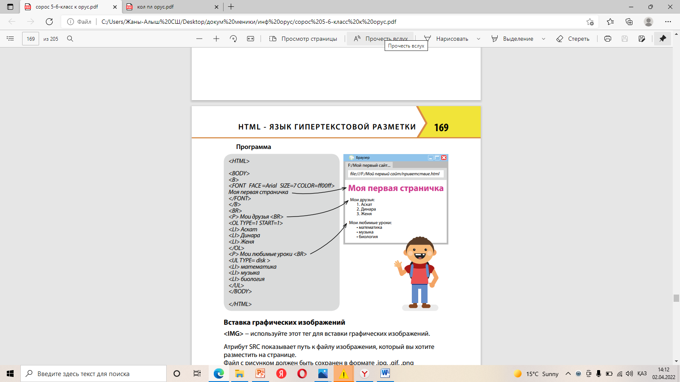Add this page to favorites

590,22
